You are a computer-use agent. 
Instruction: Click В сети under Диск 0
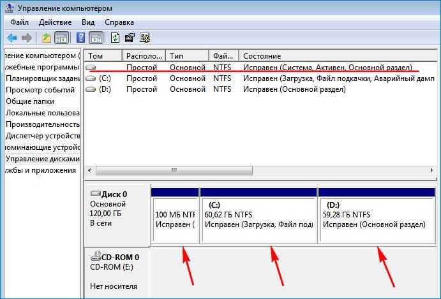(101, 223)
